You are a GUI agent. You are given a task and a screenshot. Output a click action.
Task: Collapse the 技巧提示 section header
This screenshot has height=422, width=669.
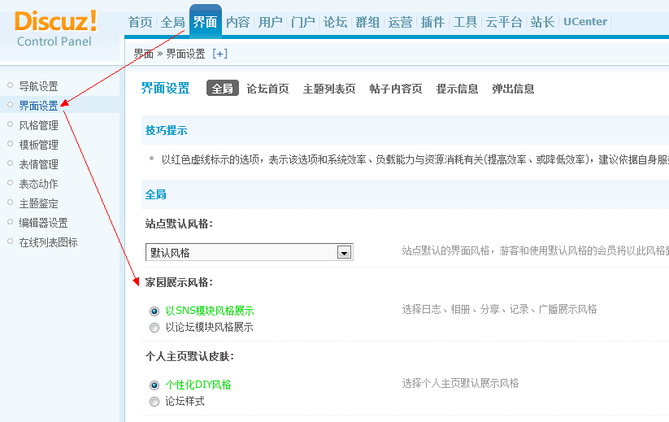pyautogui.click(x=166, y=130)
